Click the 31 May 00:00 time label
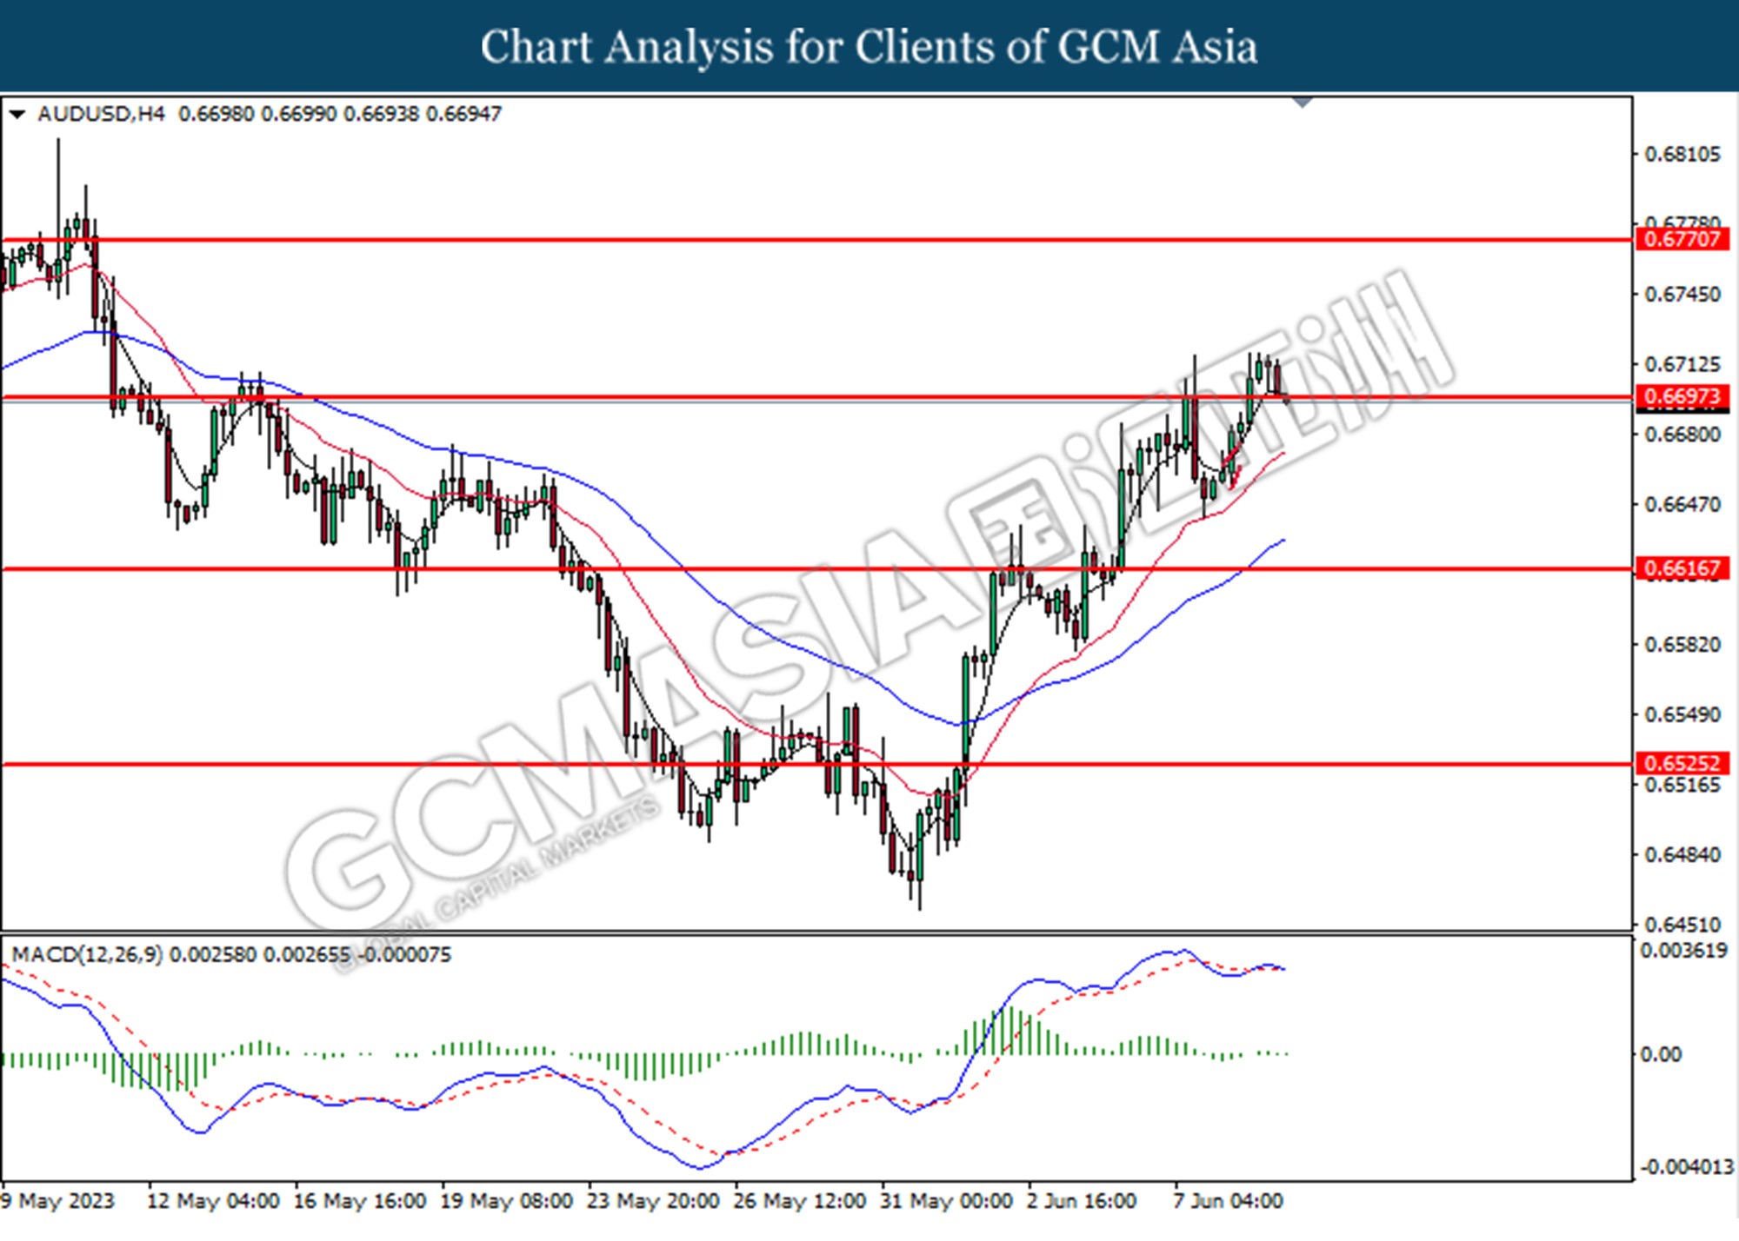Viewport: 1739px width, 1241px height. point(946,1201)
